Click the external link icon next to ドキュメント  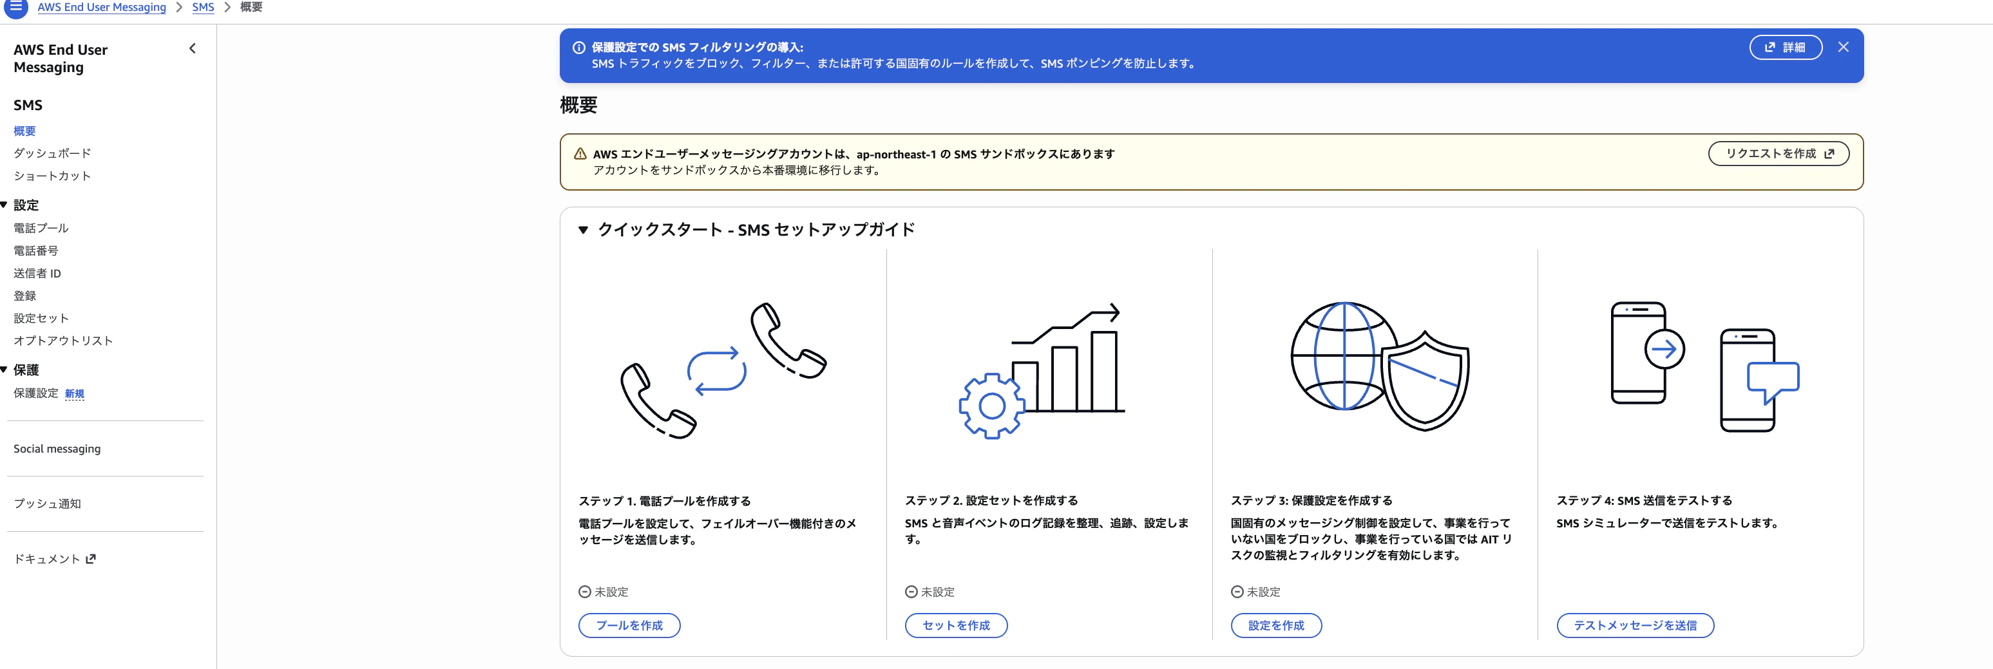point(91,558)
